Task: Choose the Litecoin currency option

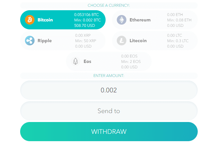Action: click(155, 41)
